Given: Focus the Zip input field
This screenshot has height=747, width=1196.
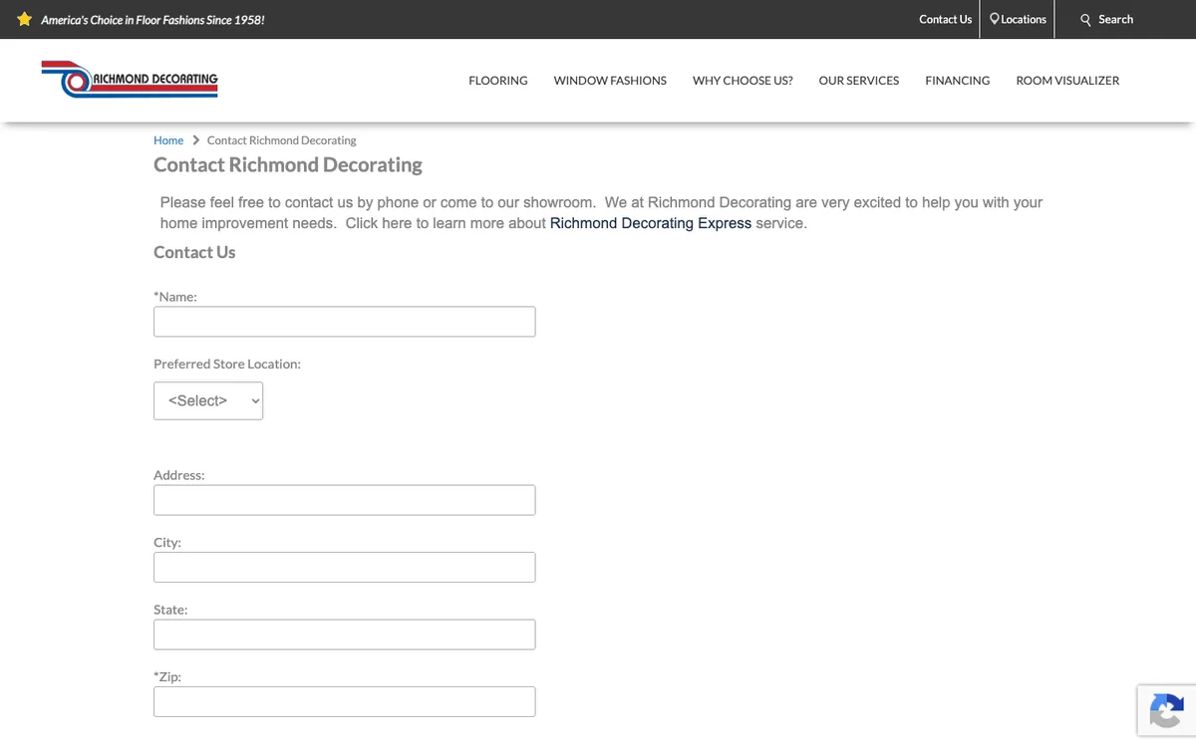Looking at the screenshot, I should 344,701.
